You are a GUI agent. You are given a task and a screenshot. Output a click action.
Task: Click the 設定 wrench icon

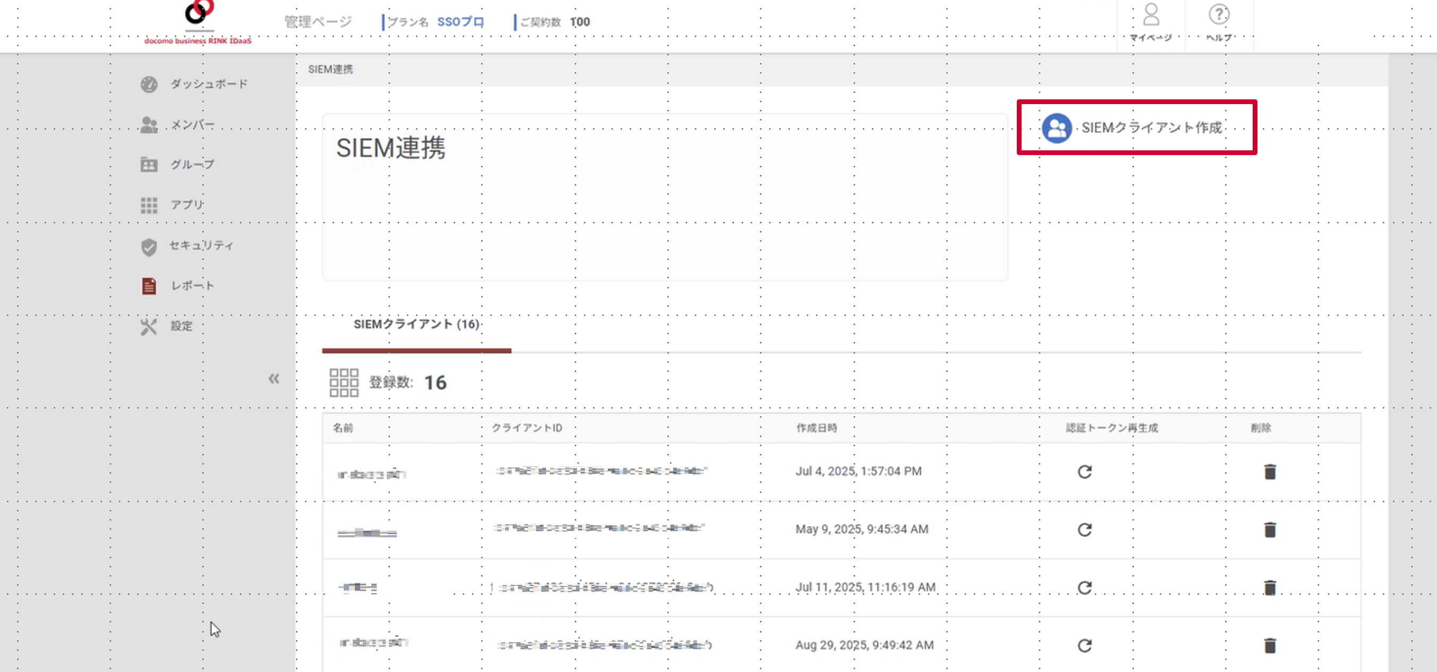point(148,326)
